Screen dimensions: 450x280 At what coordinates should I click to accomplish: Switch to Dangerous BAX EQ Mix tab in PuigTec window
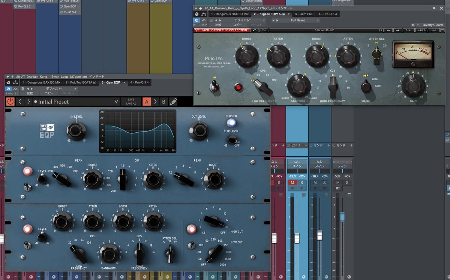tap(230, 14)
